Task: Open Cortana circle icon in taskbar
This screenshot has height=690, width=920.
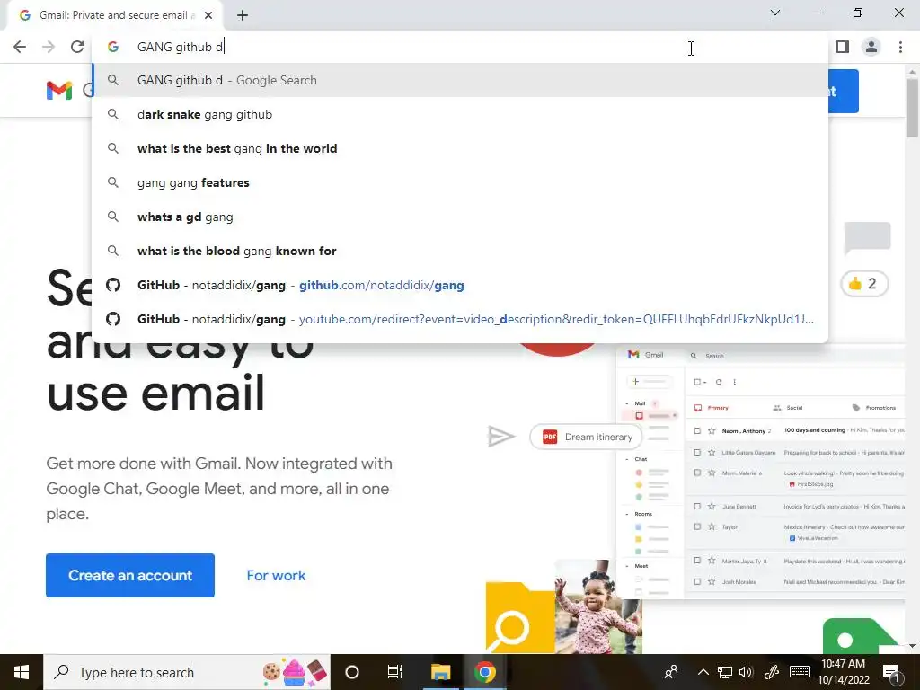Action: tap(352, 672)
